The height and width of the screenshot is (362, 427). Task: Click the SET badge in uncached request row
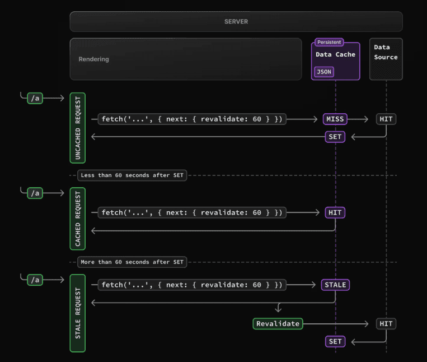(335, 137)
